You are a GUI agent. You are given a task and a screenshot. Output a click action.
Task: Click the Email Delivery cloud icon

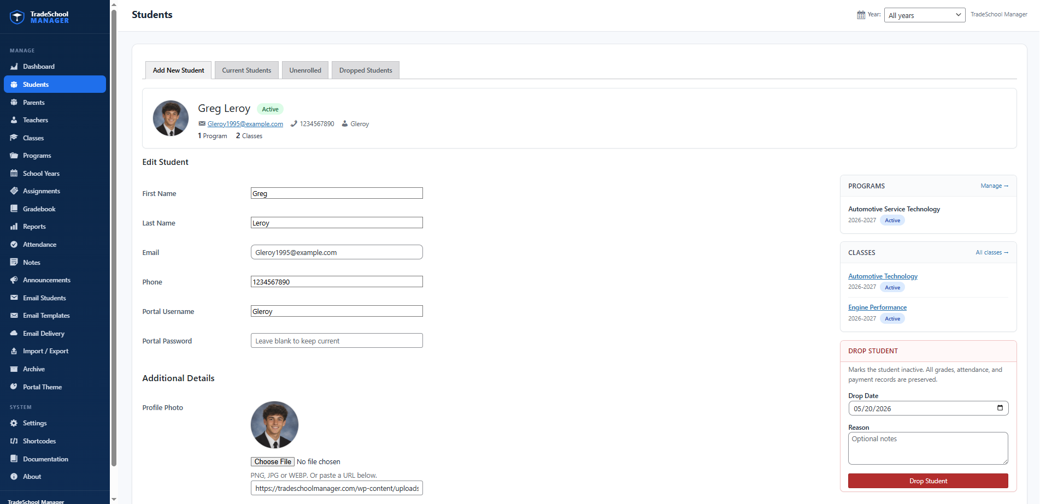point(14,333)
